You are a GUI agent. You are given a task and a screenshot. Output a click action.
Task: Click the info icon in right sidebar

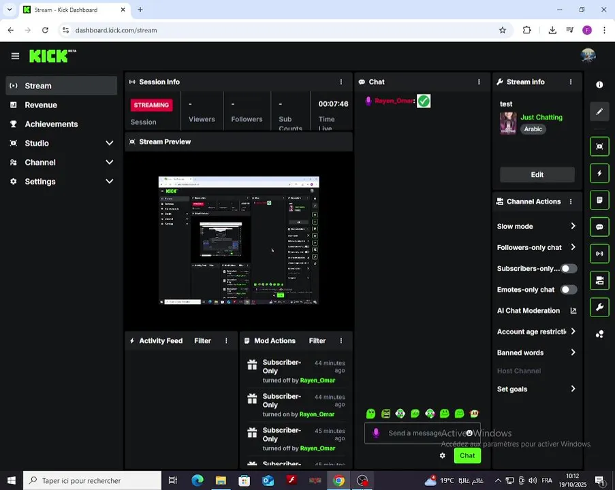point(599,84)
